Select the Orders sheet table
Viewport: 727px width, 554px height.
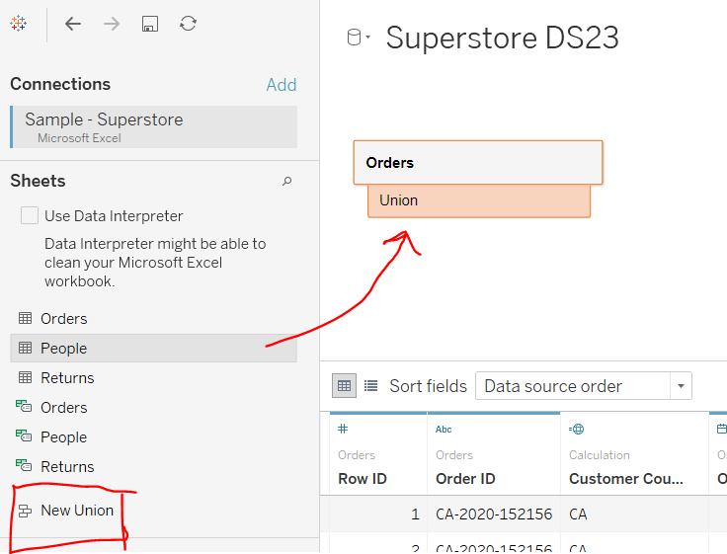[x=63, y=318]
